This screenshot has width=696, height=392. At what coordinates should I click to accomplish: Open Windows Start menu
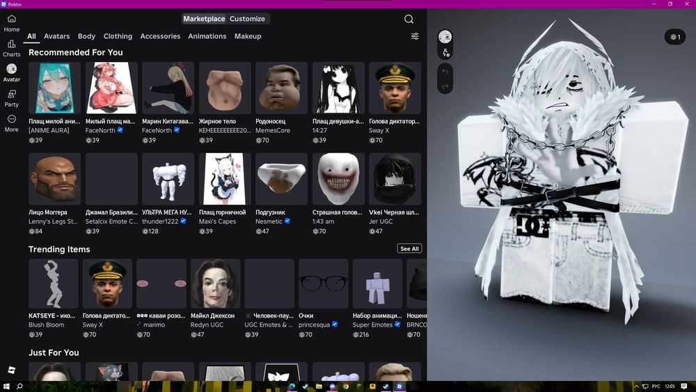[x=6, y=386]
